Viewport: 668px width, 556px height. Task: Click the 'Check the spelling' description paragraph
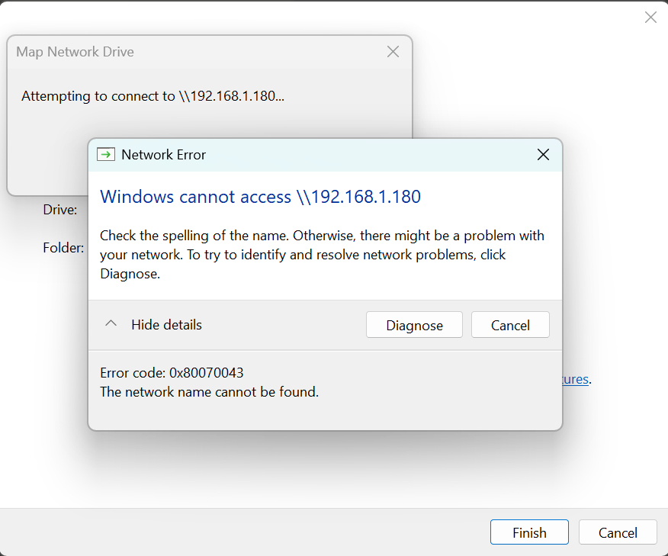point(320,254)
